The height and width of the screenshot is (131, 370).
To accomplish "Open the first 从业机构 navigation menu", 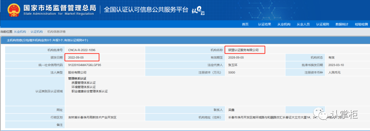I will (x=284, y=24).
